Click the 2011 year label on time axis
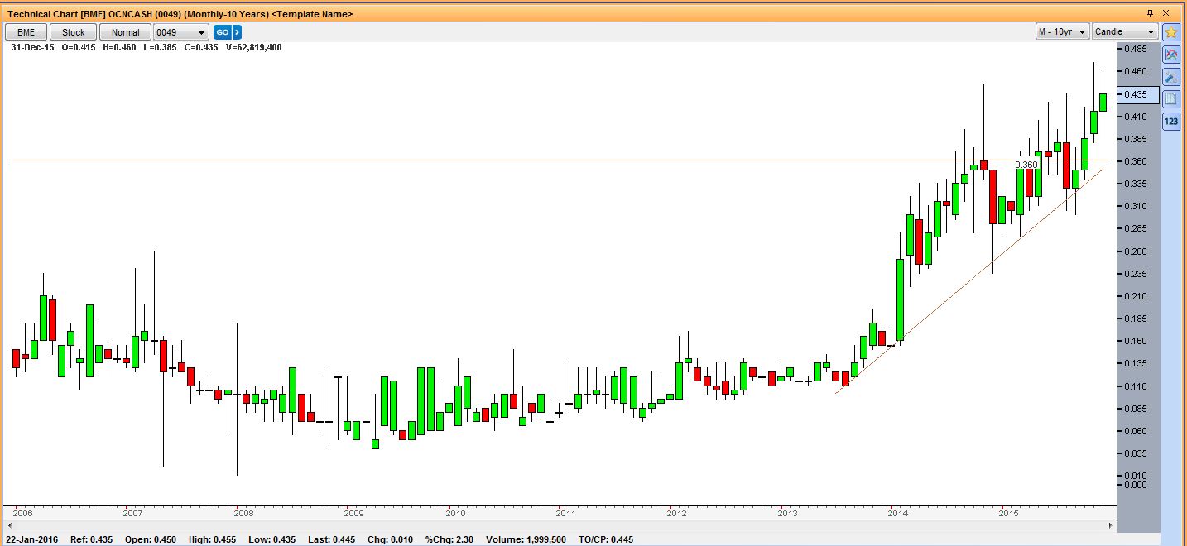1187x546 pixels. pos(565,513)
